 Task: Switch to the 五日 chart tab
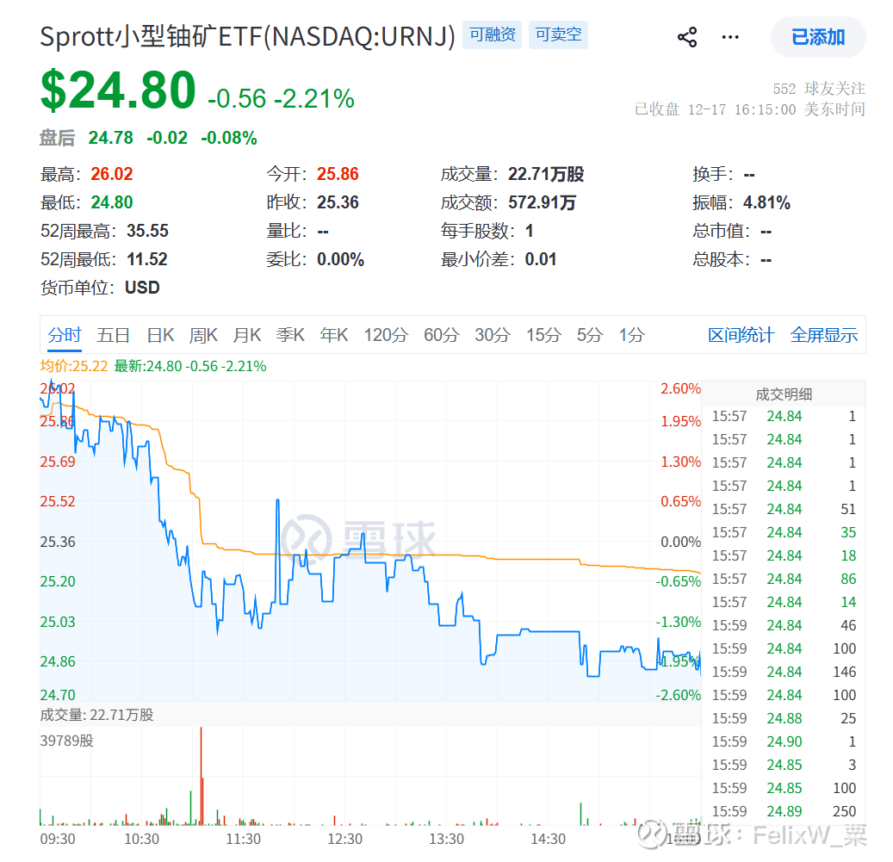(x=114, y=335)
